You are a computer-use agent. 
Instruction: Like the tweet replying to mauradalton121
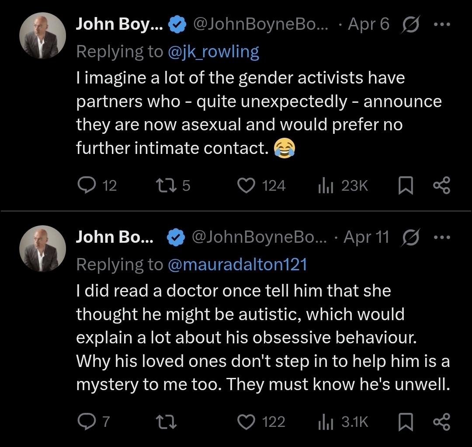click(246, 422)
